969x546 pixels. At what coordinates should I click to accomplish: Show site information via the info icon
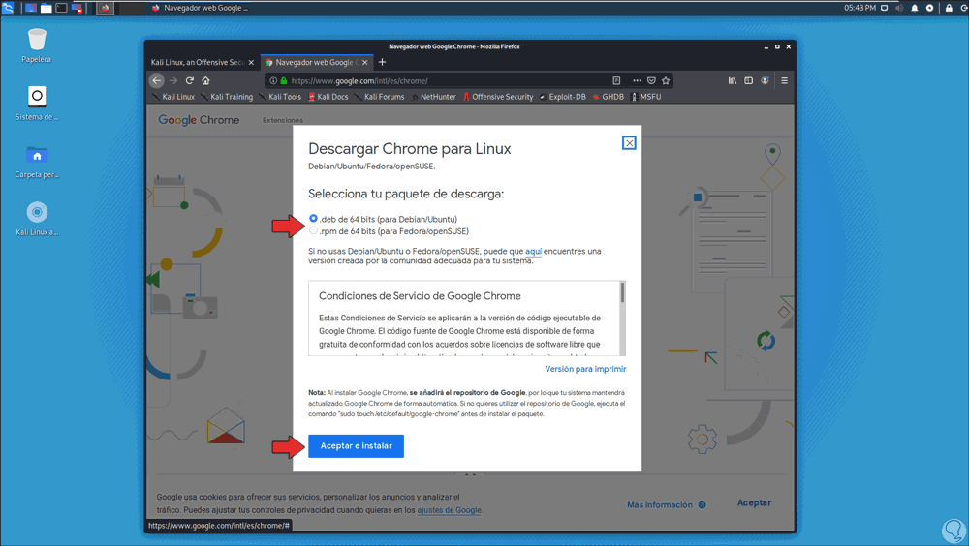[x=273, y=81]
